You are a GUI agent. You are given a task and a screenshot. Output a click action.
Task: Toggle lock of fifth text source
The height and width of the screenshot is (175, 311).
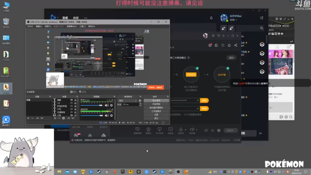click(75, 112)
